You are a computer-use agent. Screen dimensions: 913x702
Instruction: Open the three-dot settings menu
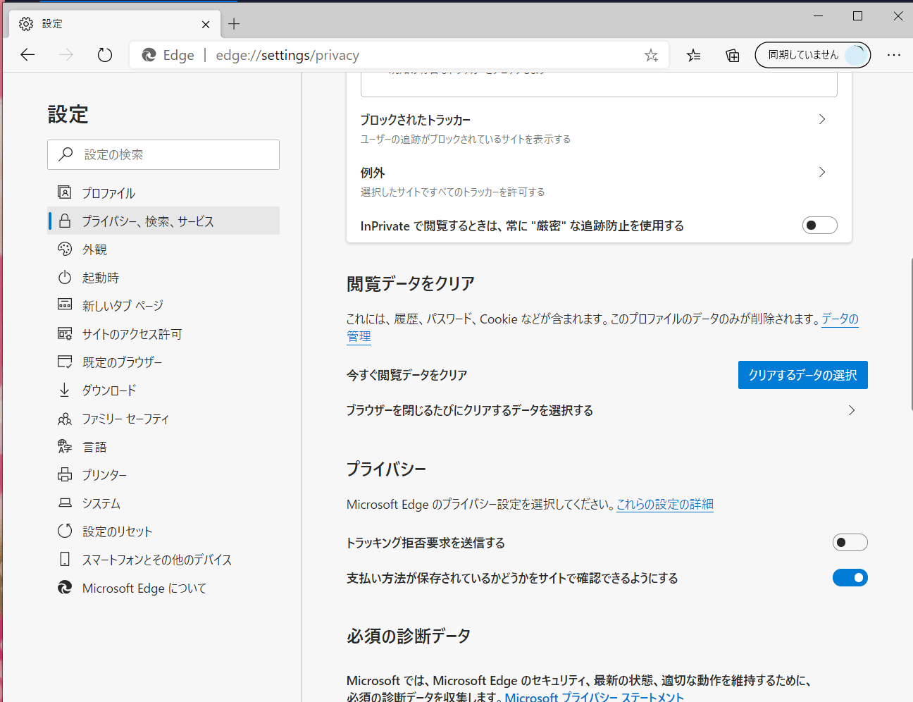pos(894,55)
